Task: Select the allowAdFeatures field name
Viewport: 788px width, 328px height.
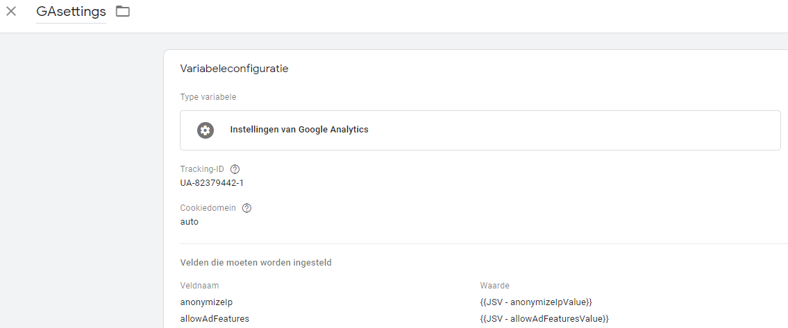Action: coord(214,318)
